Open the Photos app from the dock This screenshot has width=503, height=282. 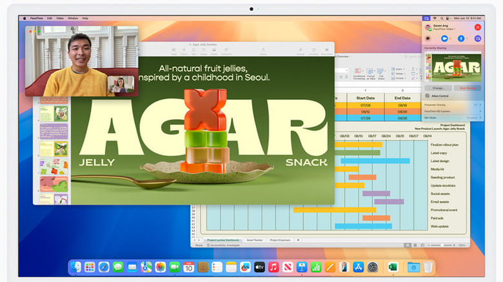click(160, 267)
